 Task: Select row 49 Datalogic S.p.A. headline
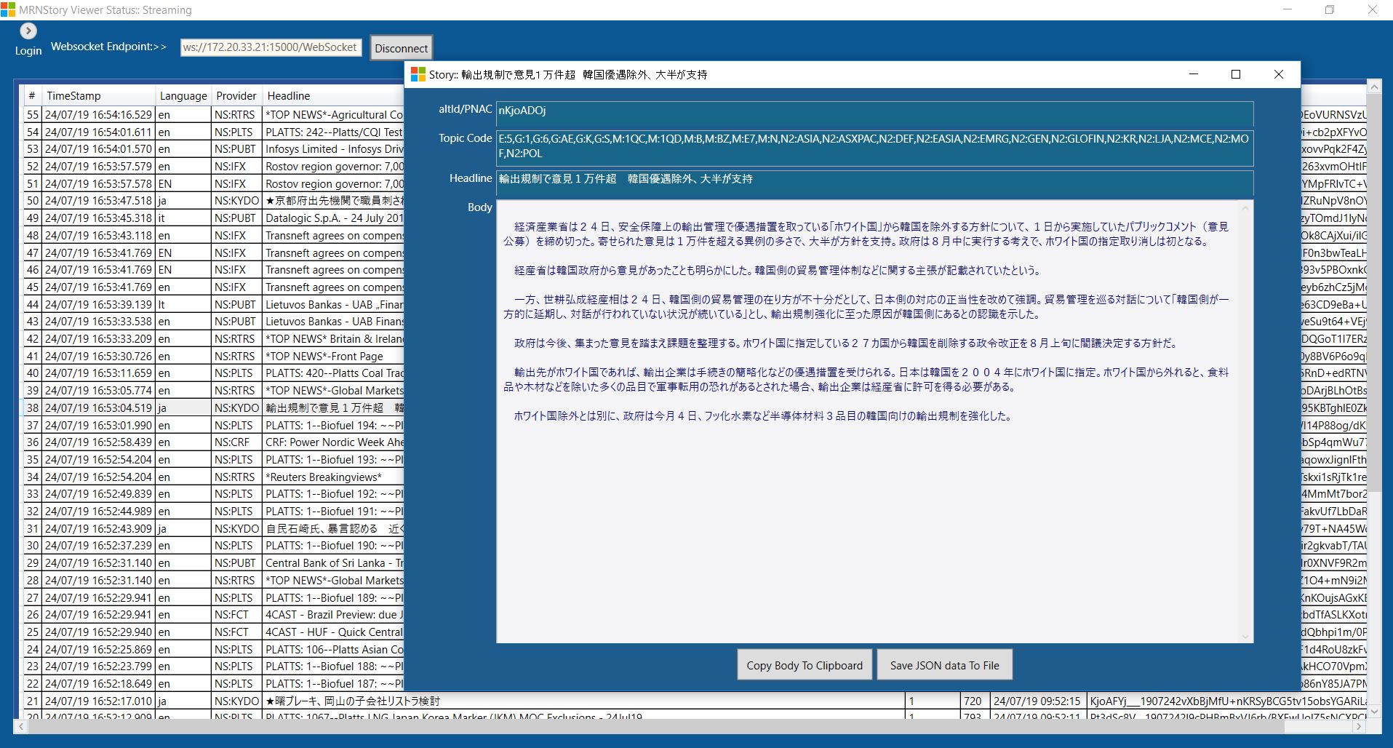[x=333, y=218]
